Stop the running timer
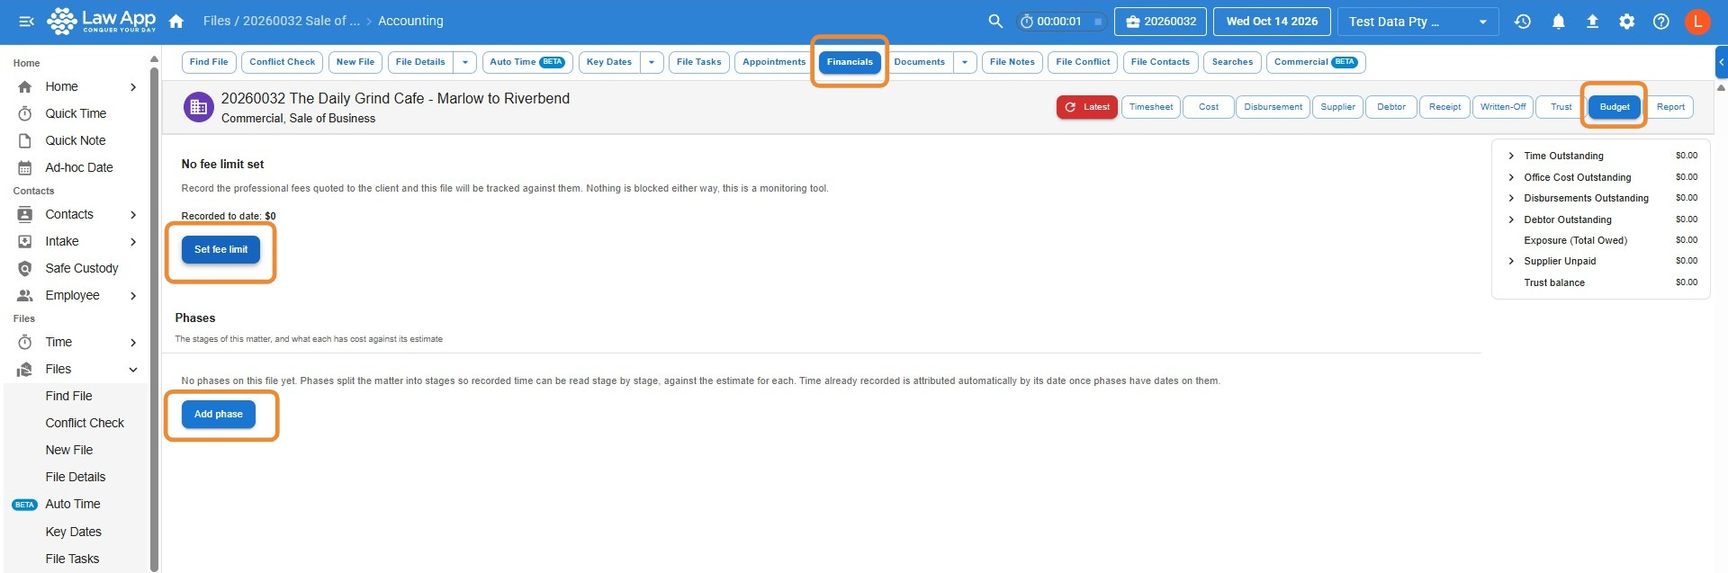This screenshot has width=1728, height=573. click(1097, 22)
